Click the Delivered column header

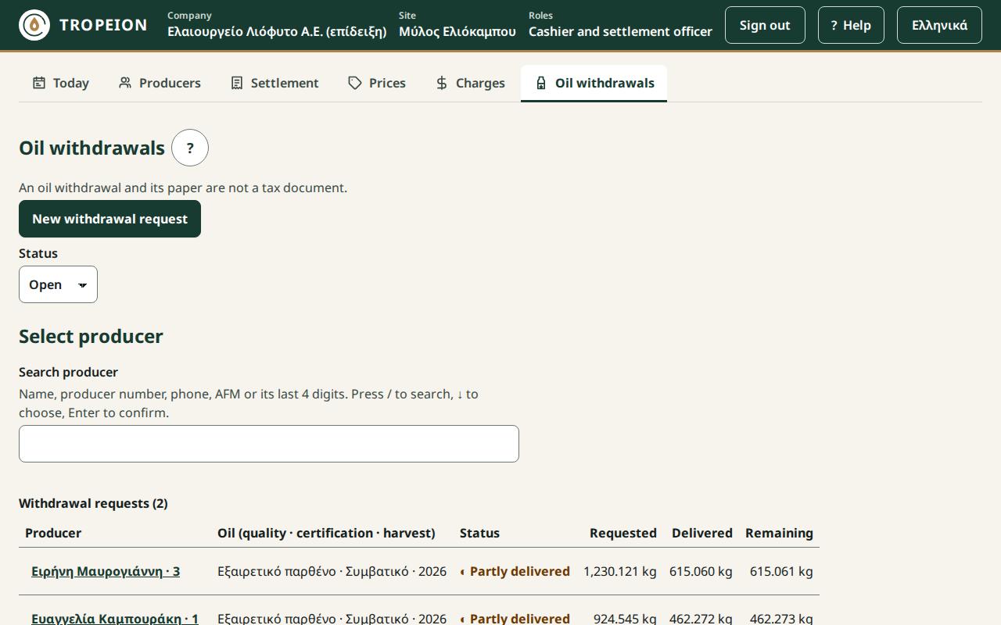tap(702, 533)
